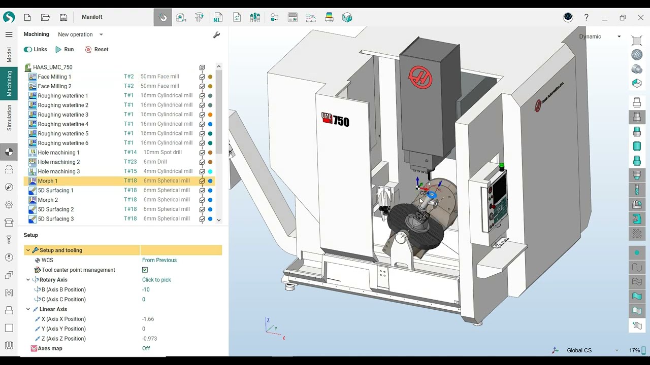Click the fit view frame icon at top right
Screen dimensions: 650x365
637,41
